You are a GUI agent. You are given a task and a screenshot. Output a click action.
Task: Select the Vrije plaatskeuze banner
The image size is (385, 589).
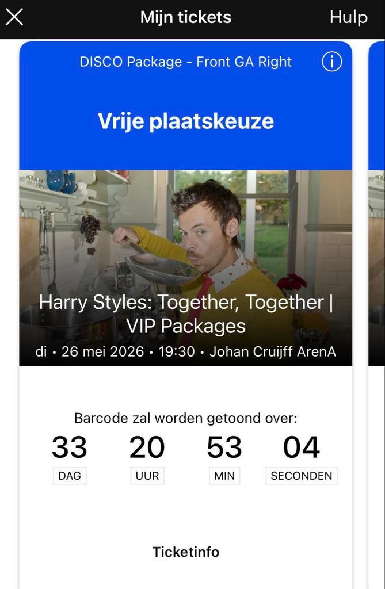coord(185,121)
